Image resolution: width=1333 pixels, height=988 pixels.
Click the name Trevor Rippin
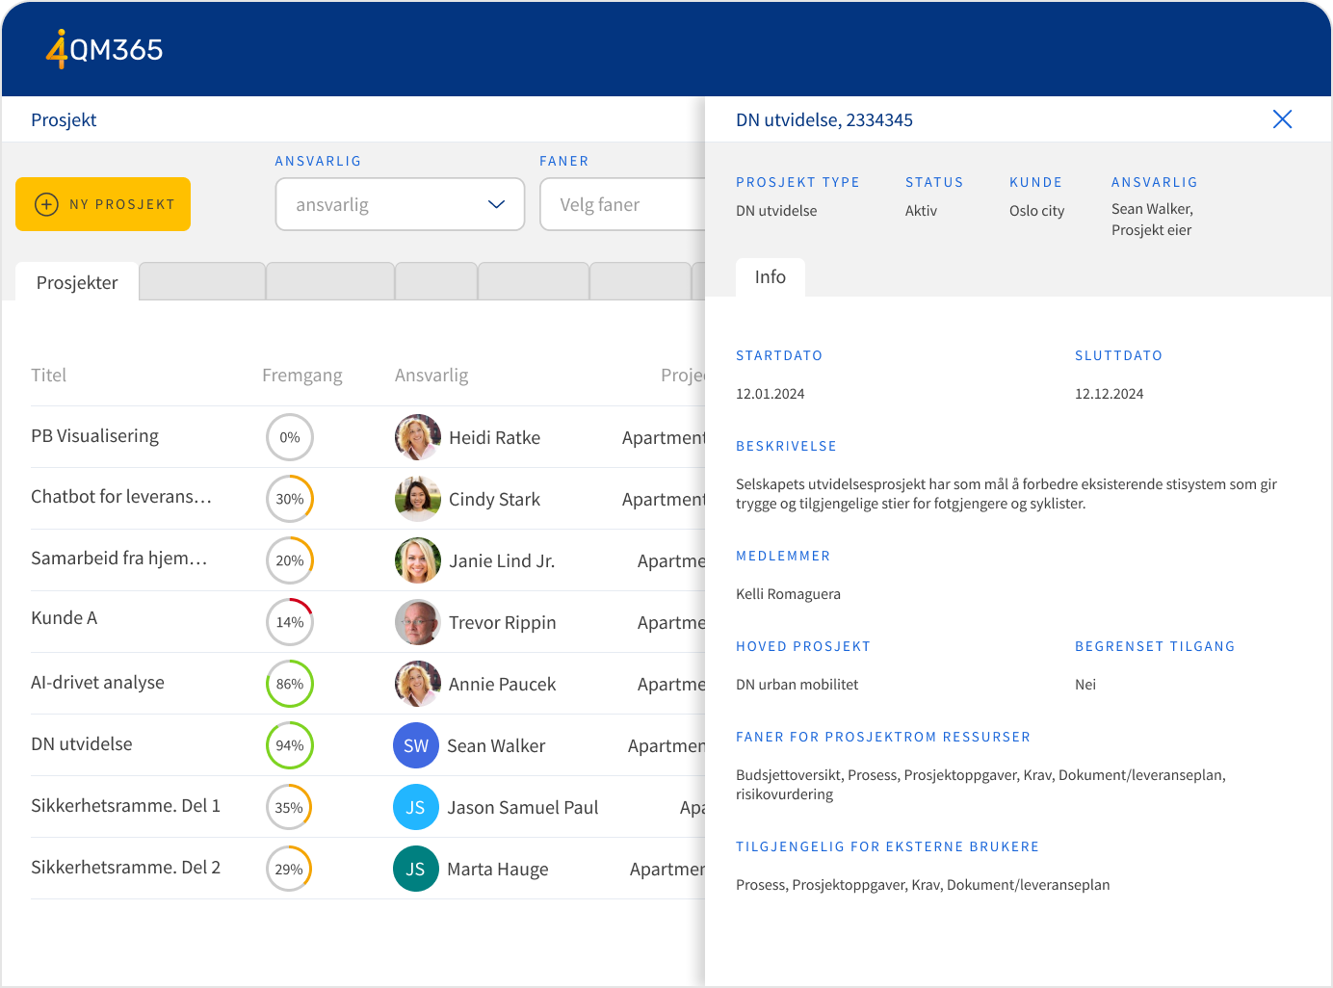tap(503, 622)
